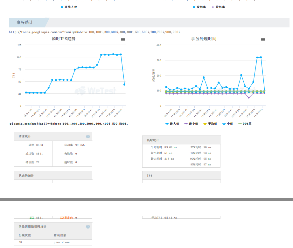
Task: Click the 函数调用错误码统计 panel header
Action: (x=53, y=226)
